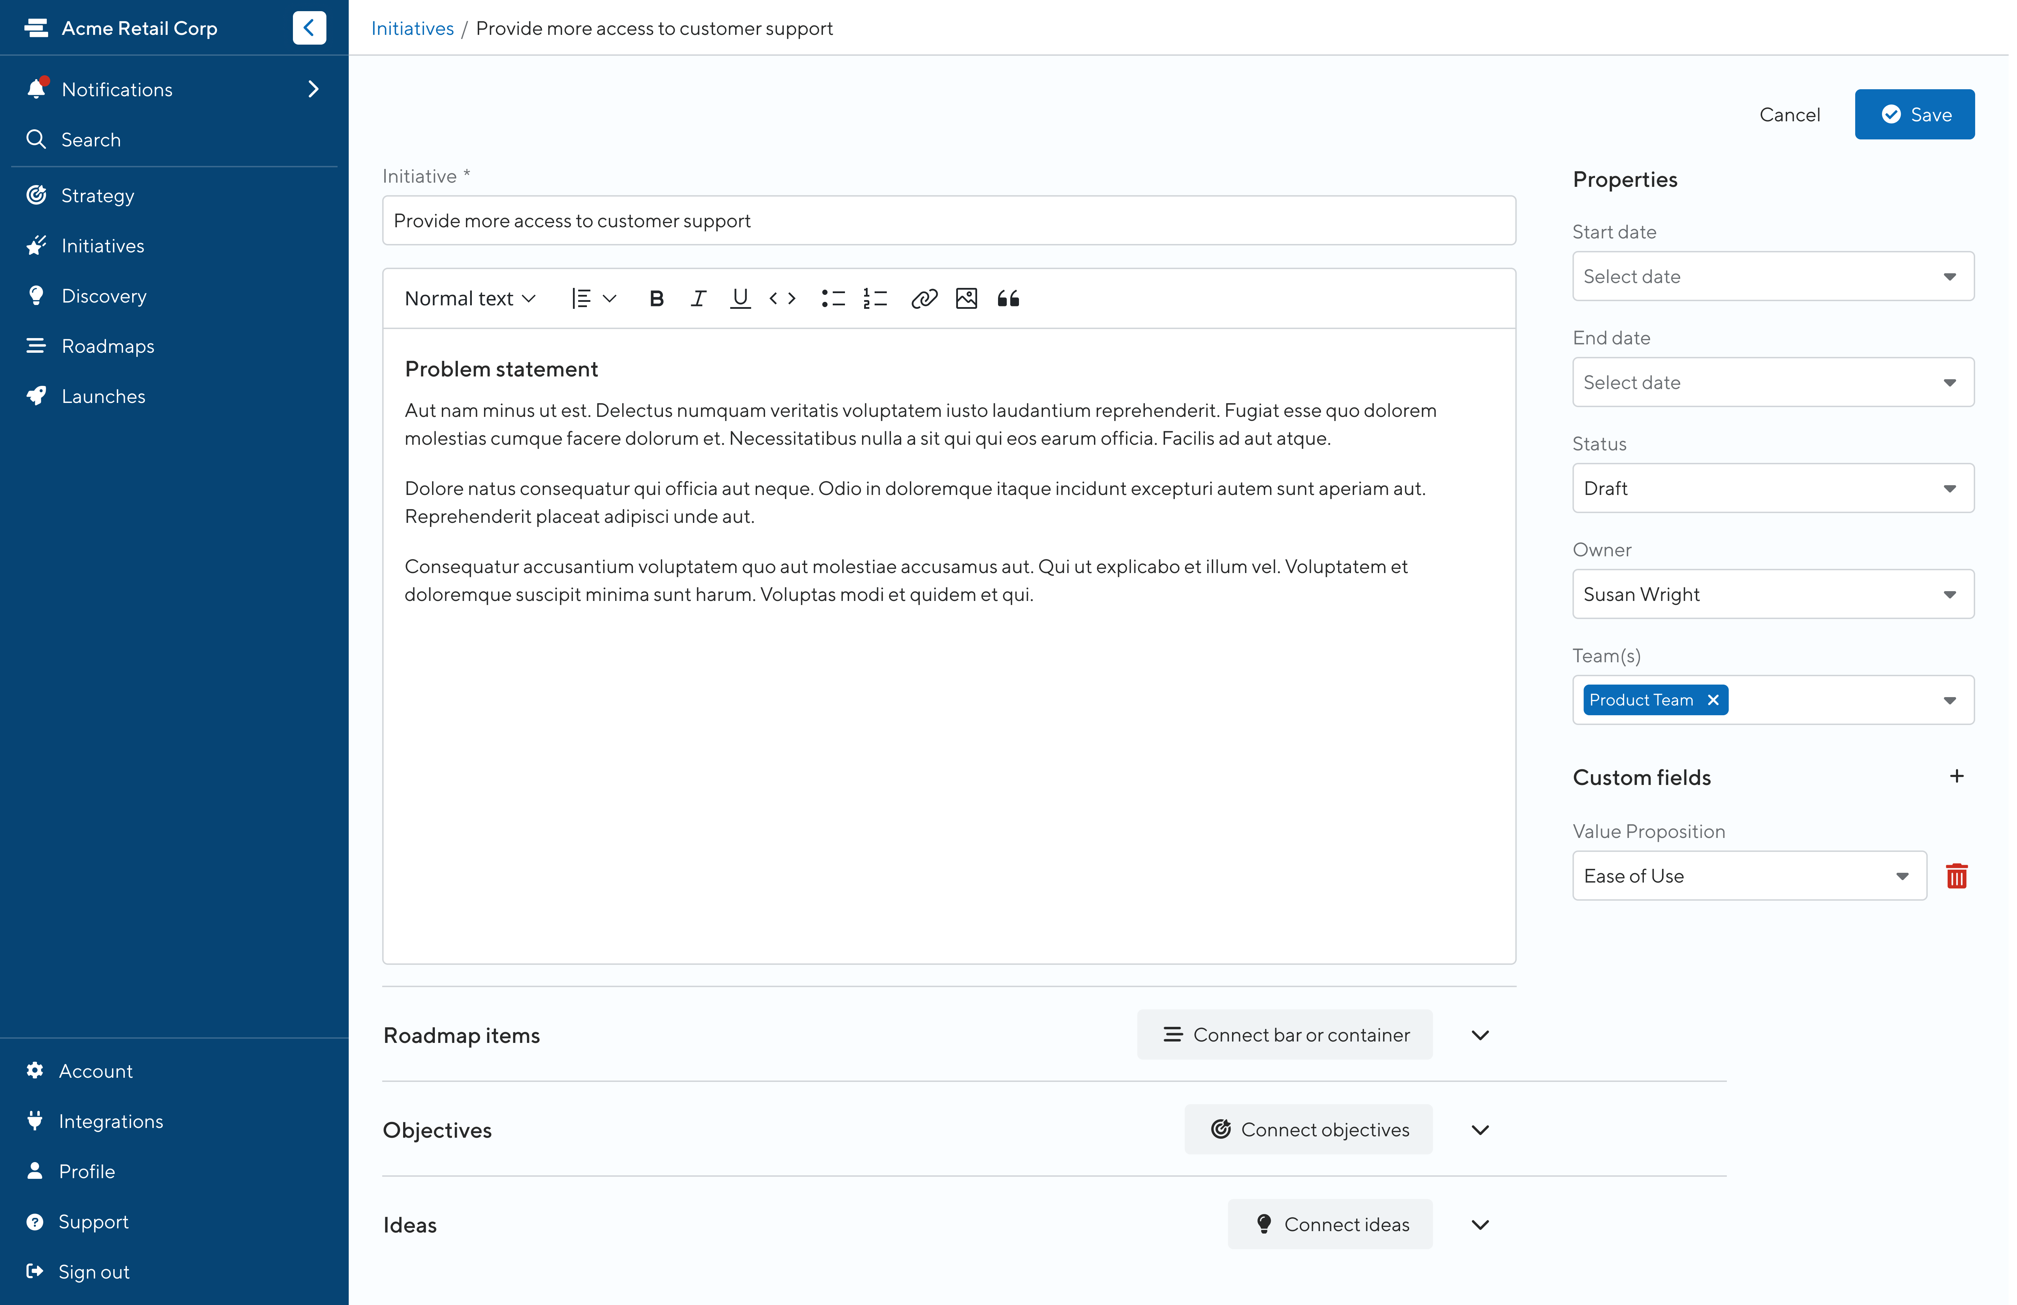
Task: Select the Italic formatting icon
Action: point(698,298)
